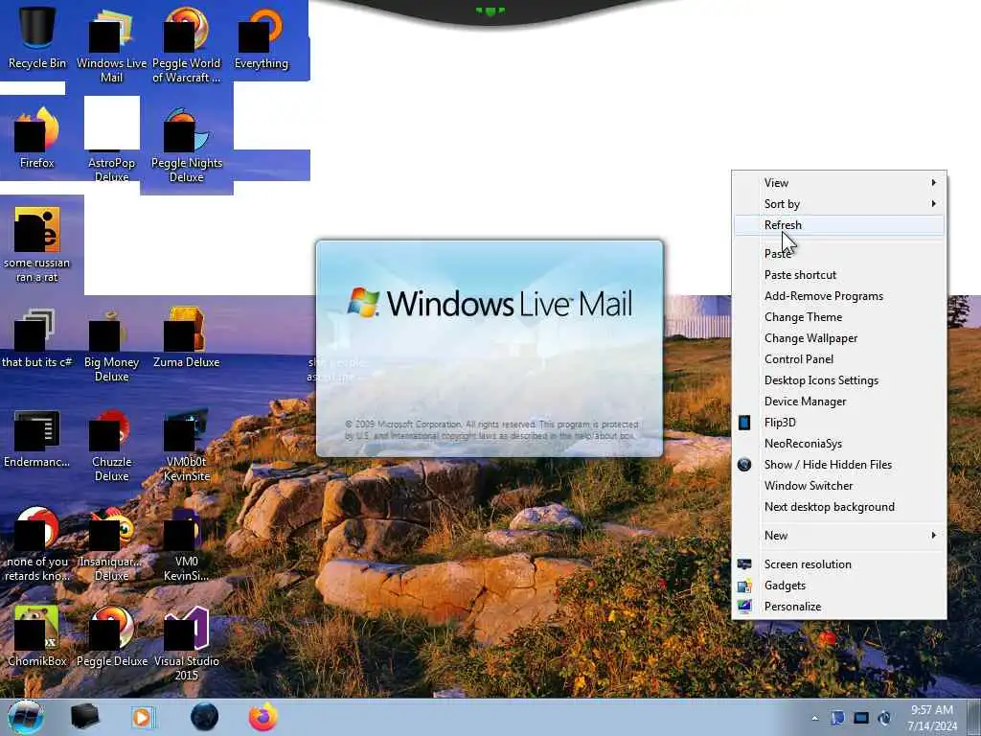
Task: Show hidden system tray icons arrow
Action: (814, 718)
